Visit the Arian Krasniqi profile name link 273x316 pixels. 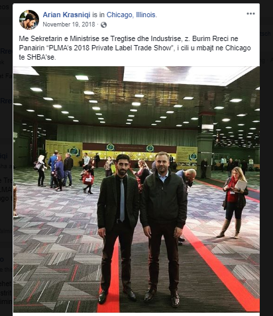[x=66, y=15]
